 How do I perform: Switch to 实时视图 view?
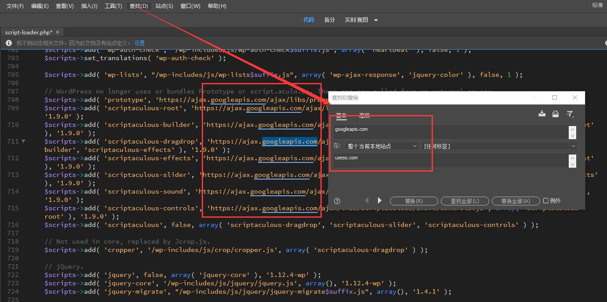(356, 20)
